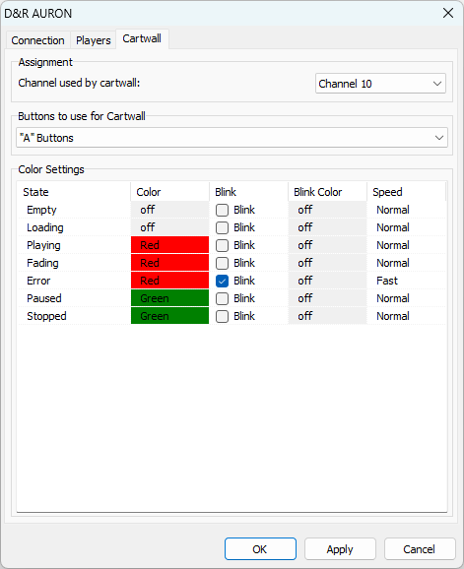
Task: Click the OK button
Action: coord(260,549)
